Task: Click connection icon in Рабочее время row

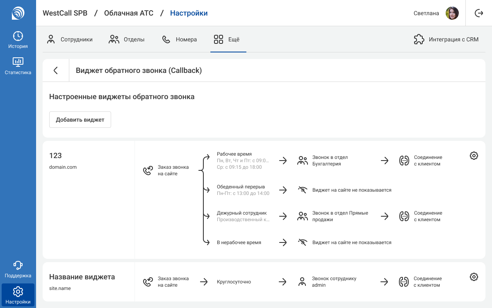Action: pyautogui.click(x=404, y=161)
